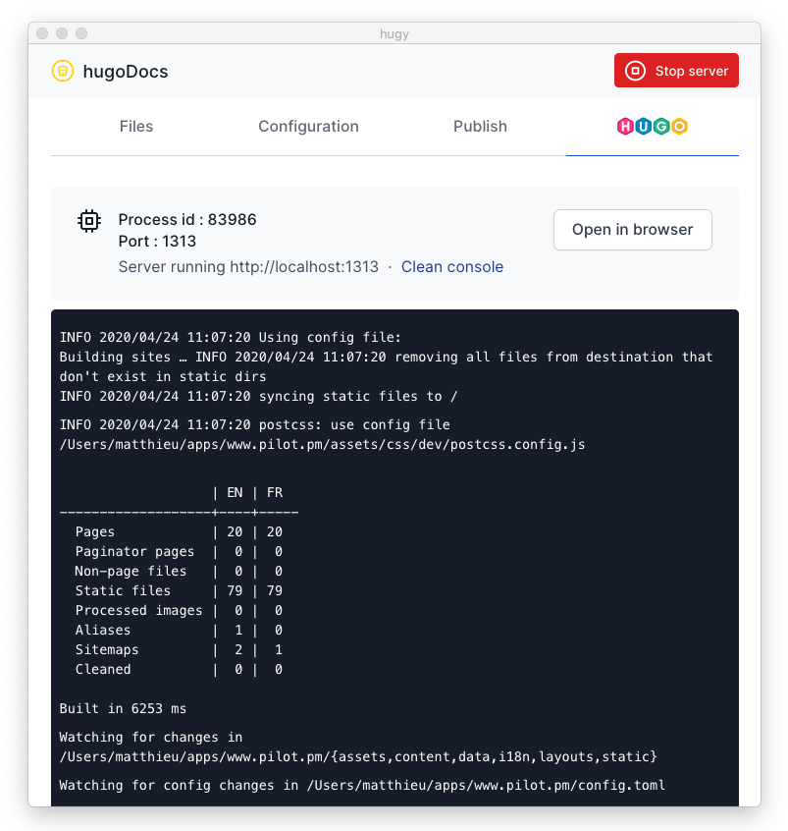Click the 'Building sites' log line
The height and width of the screenshot is (831, 788).
(386, 357)
